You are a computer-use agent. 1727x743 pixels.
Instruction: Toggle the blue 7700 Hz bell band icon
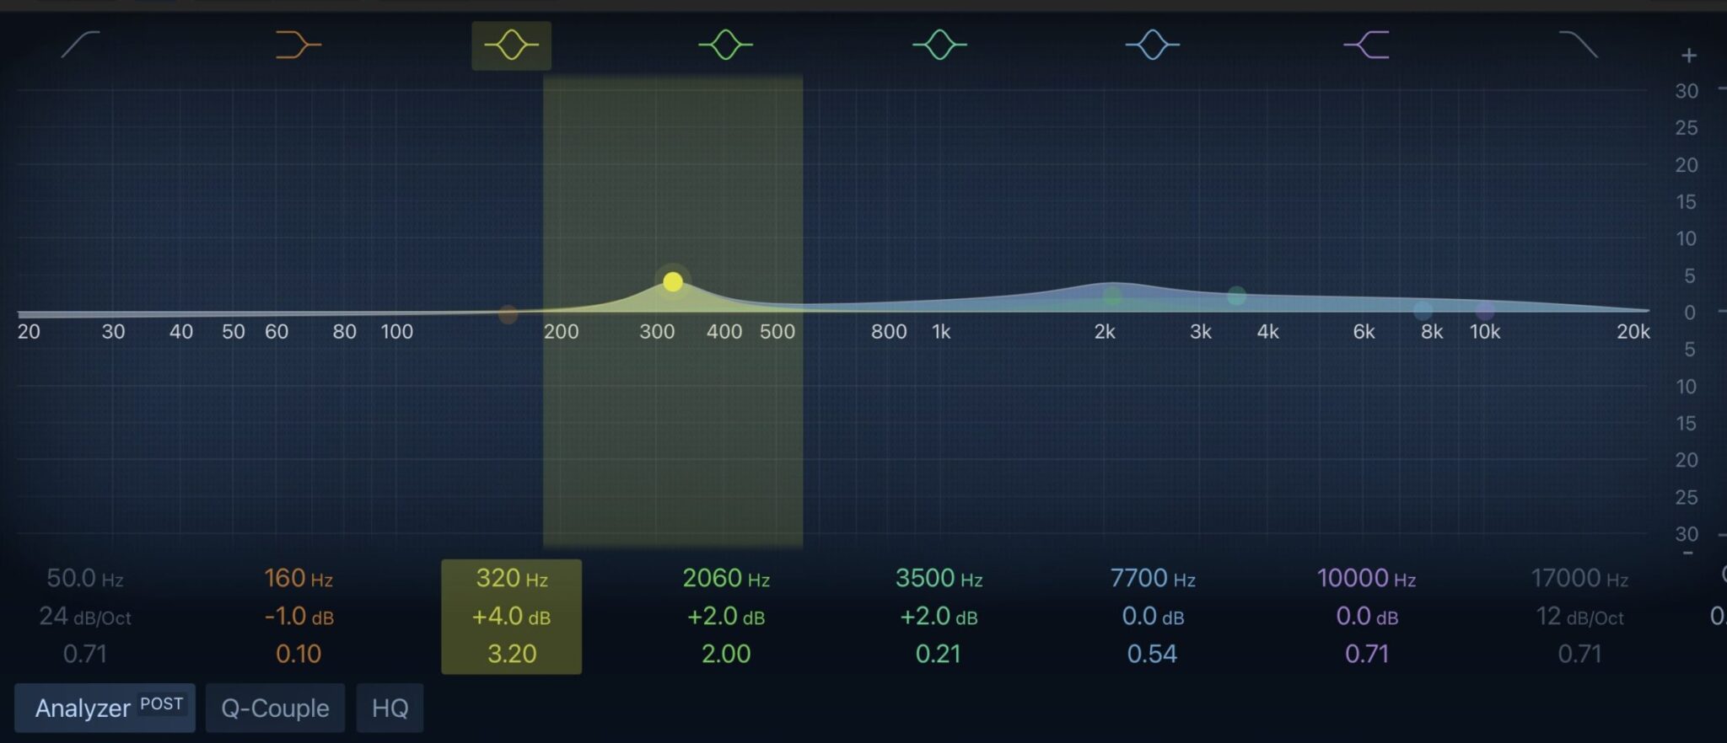[1153, 45]
